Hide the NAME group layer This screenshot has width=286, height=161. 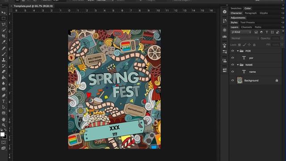tap(232, 65)
